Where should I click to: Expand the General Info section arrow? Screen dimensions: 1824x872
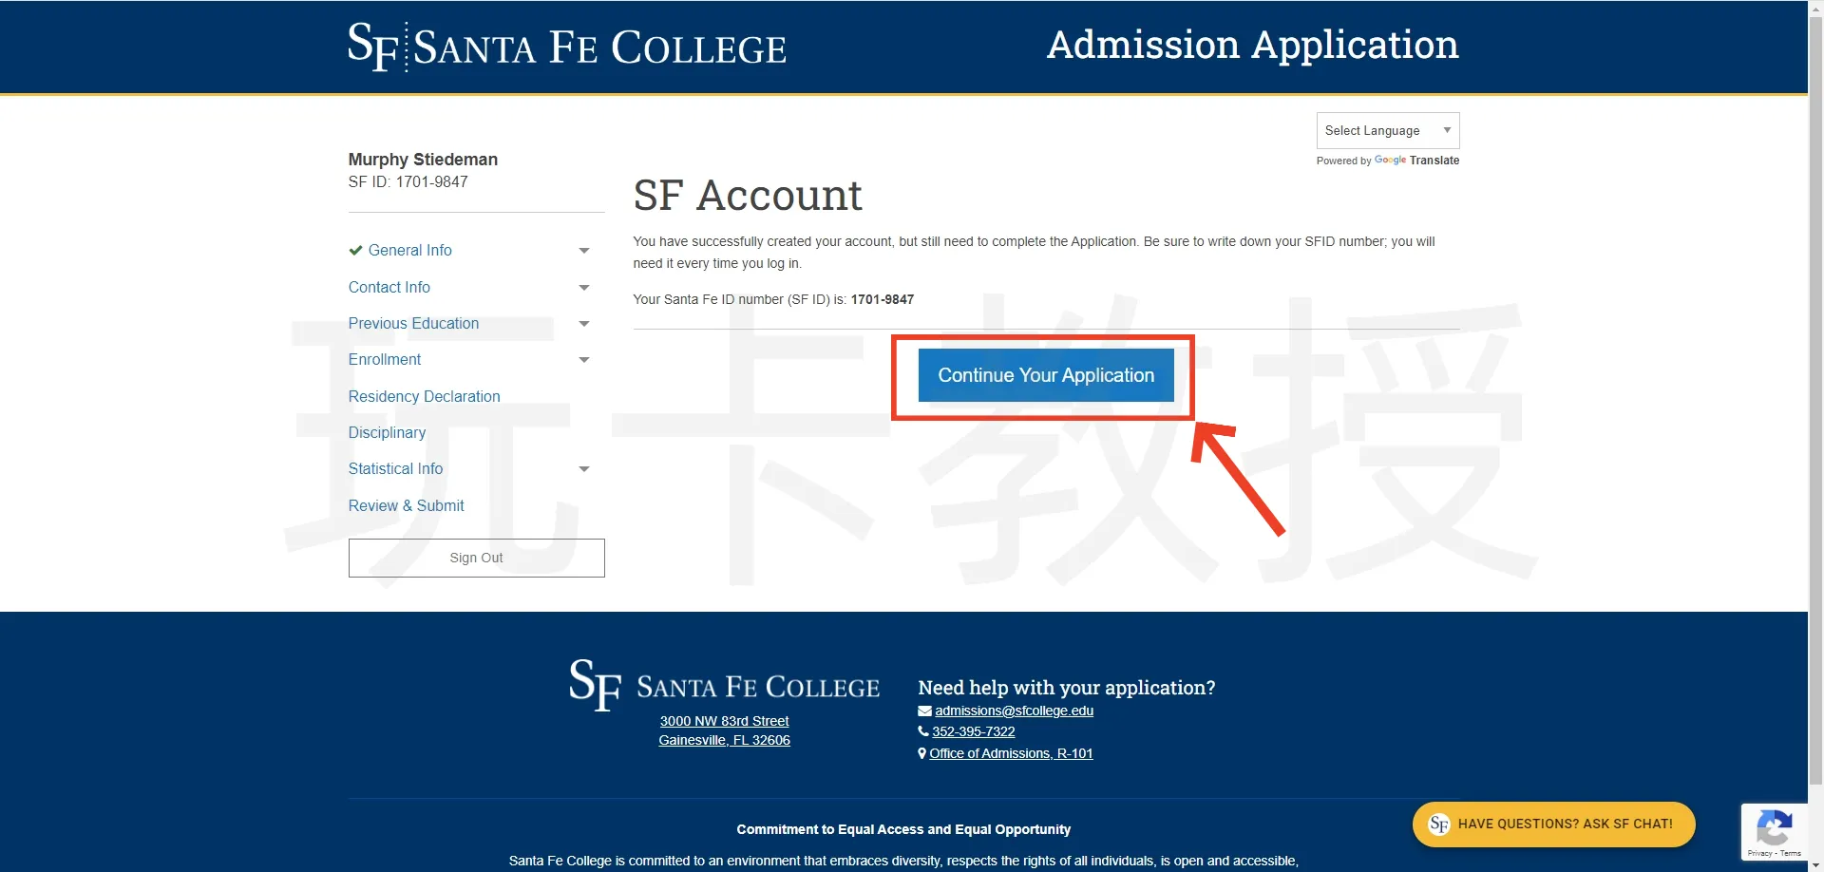pos(584,251)
